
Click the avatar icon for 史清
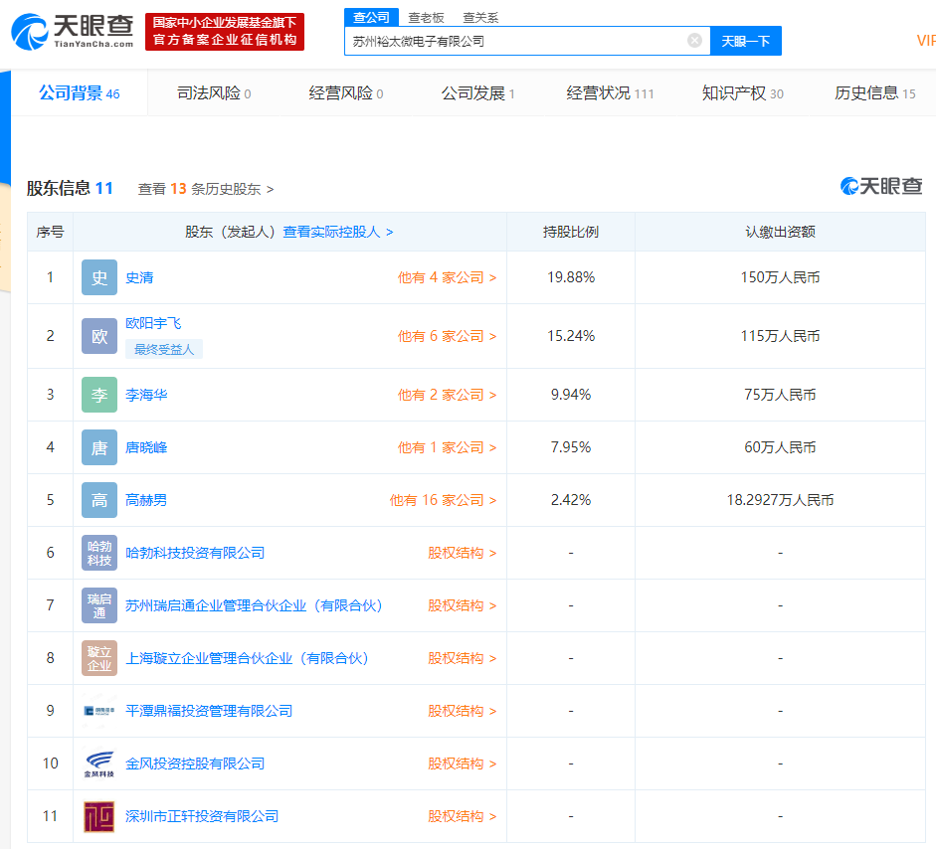[99, 277]
